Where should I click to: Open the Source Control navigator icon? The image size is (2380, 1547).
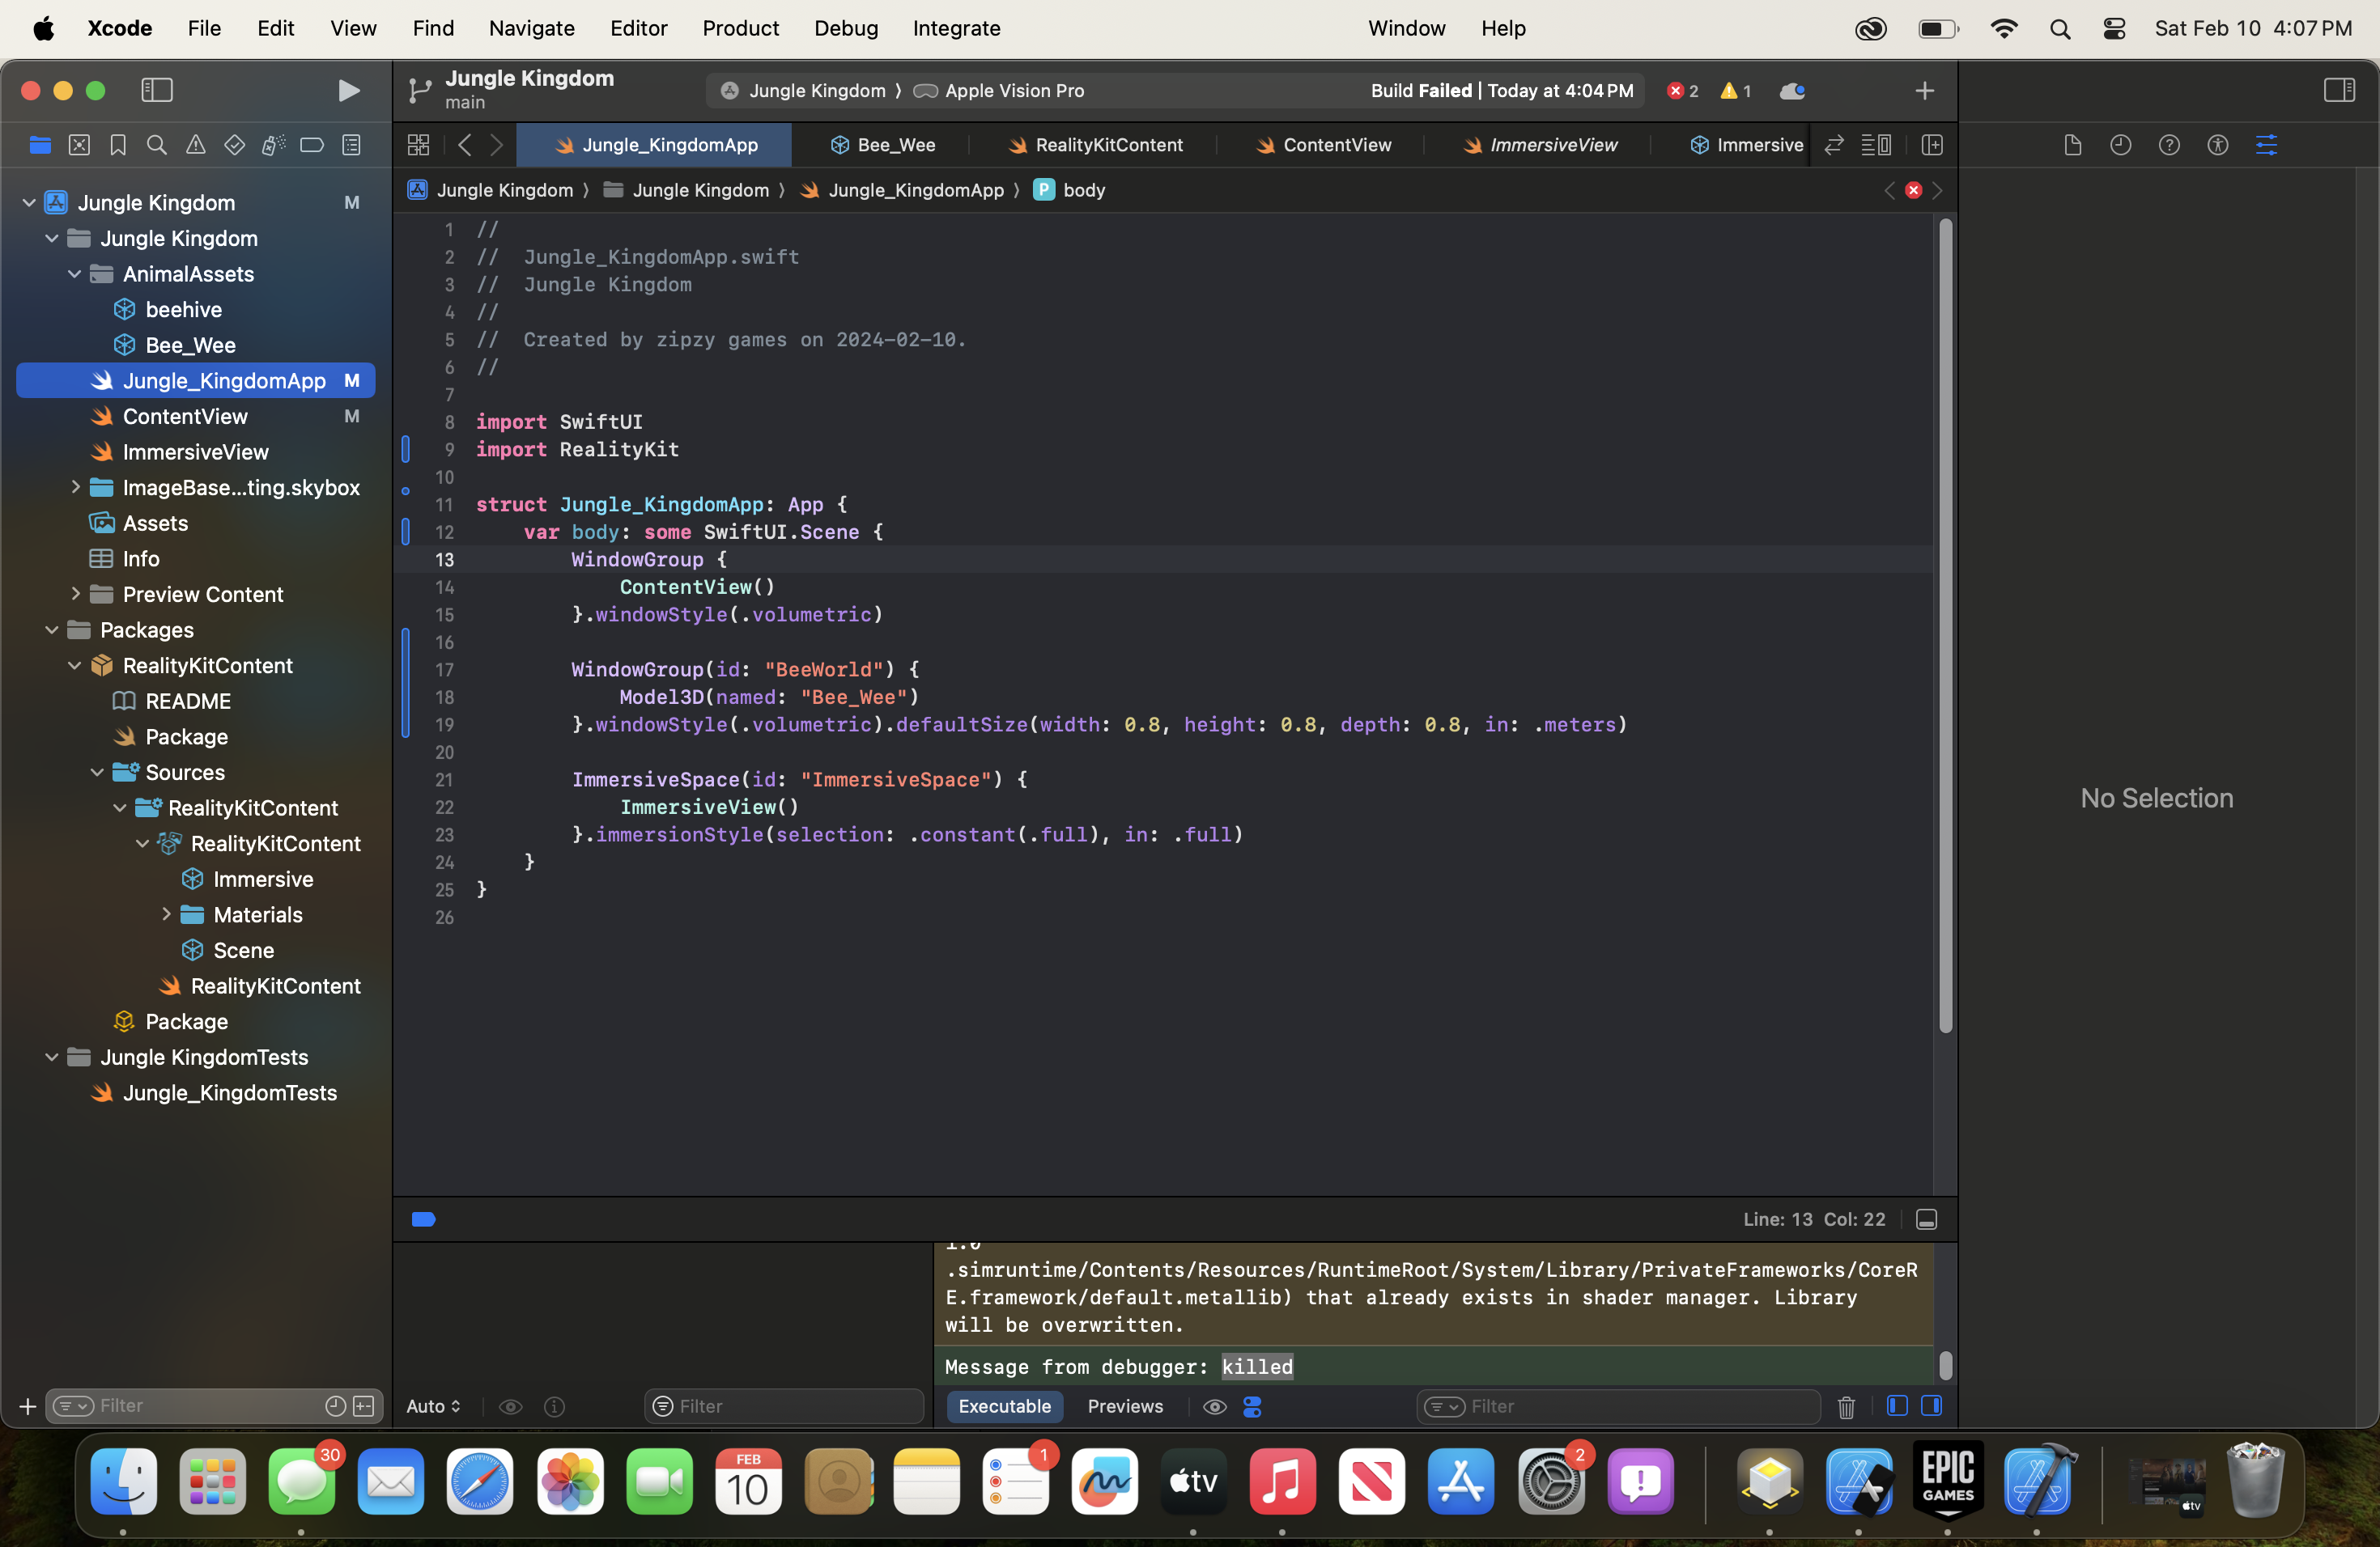[x=79, y=145]
